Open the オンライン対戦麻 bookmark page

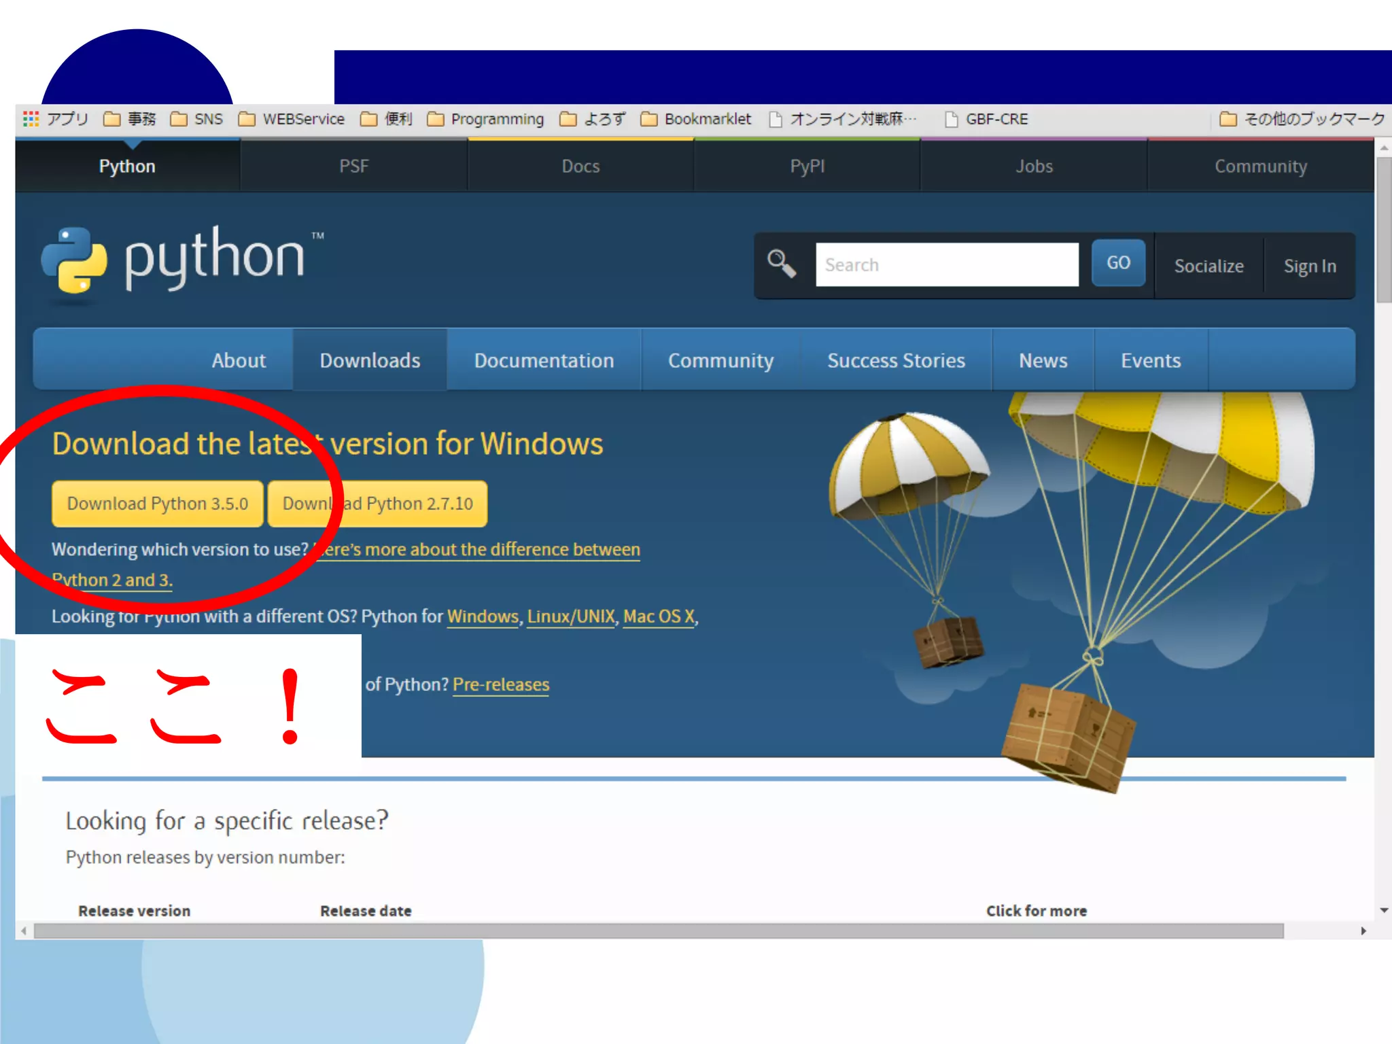(x=842, y=119)
